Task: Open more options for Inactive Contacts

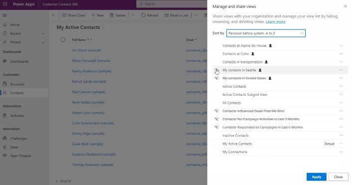Action: (x=341, y=135)
